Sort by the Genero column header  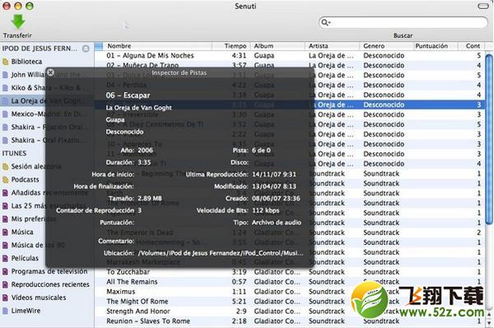(387, 46)
